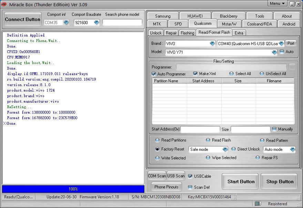Viewport: 303px width, 208px height.
Task: Select the Read Pattern option
Action: tap(262, 141)
